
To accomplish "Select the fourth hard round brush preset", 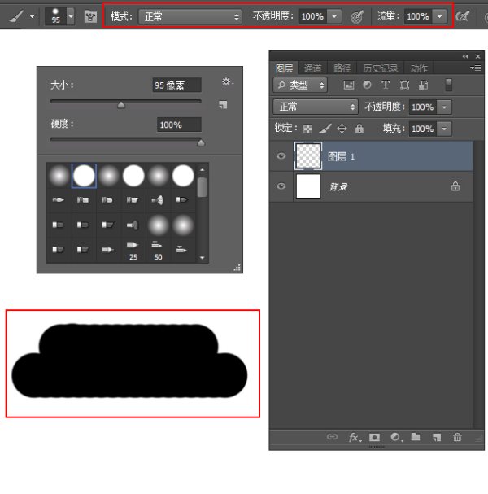I will click(x=133, y=176).
